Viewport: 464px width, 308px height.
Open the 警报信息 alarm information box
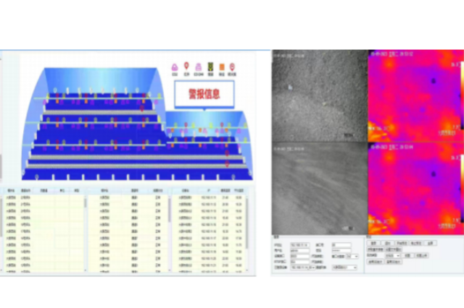point(204,93)
